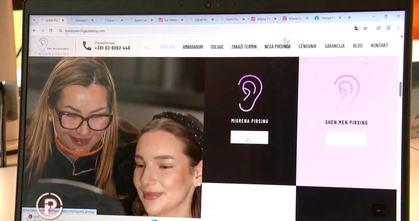Open the ZAKAŽI TERMIN menu item
Image resolution: width=419 pixels, height=221 pixels.
(244, 47)
